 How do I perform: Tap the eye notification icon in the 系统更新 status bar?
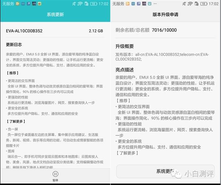point(40,4)
